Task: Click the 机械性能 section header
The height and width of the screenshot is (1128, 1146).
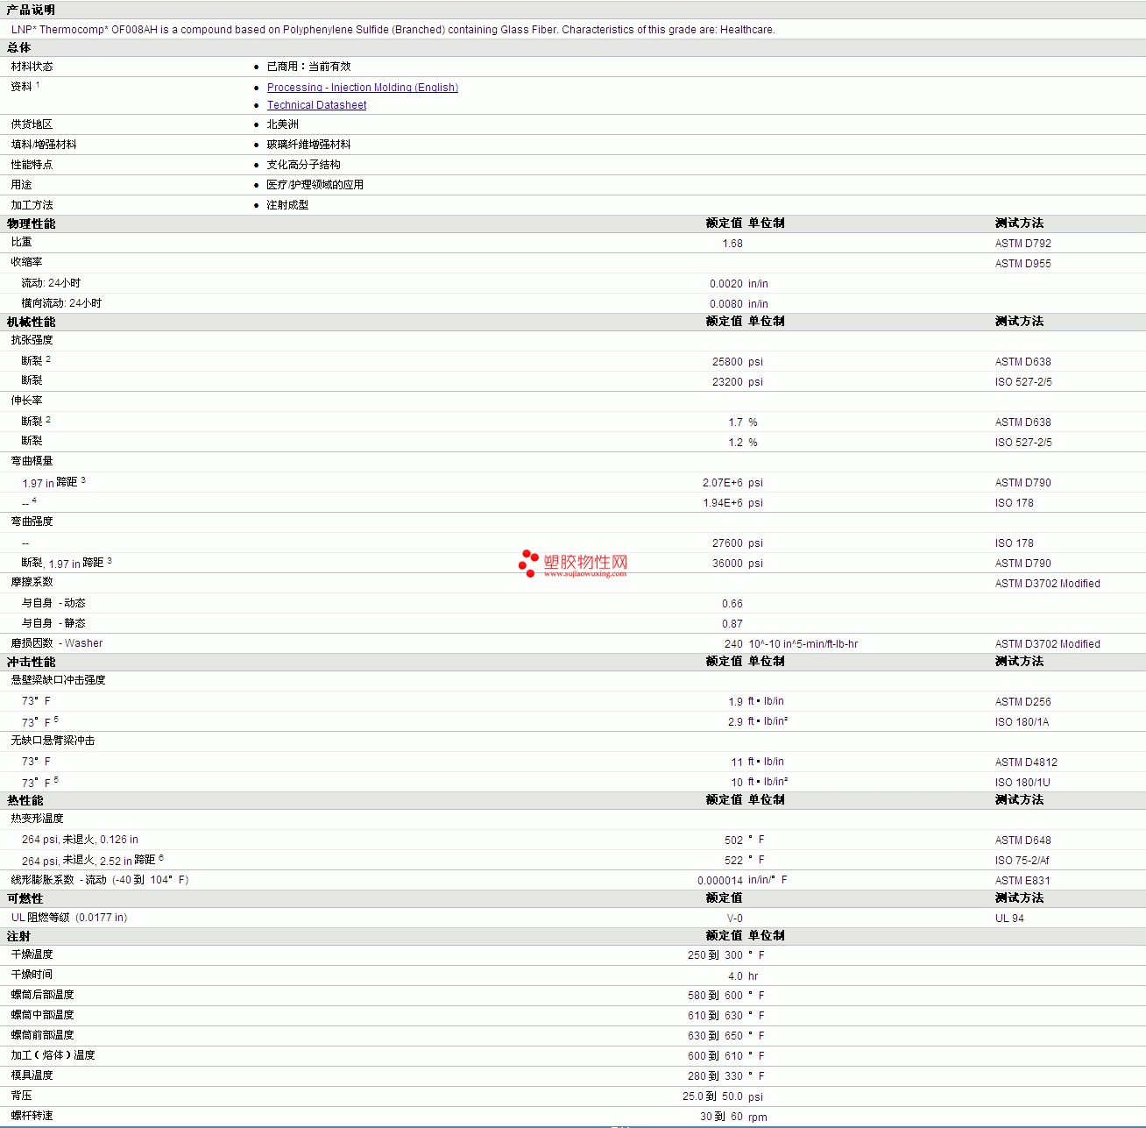Action: coord(31,322)
